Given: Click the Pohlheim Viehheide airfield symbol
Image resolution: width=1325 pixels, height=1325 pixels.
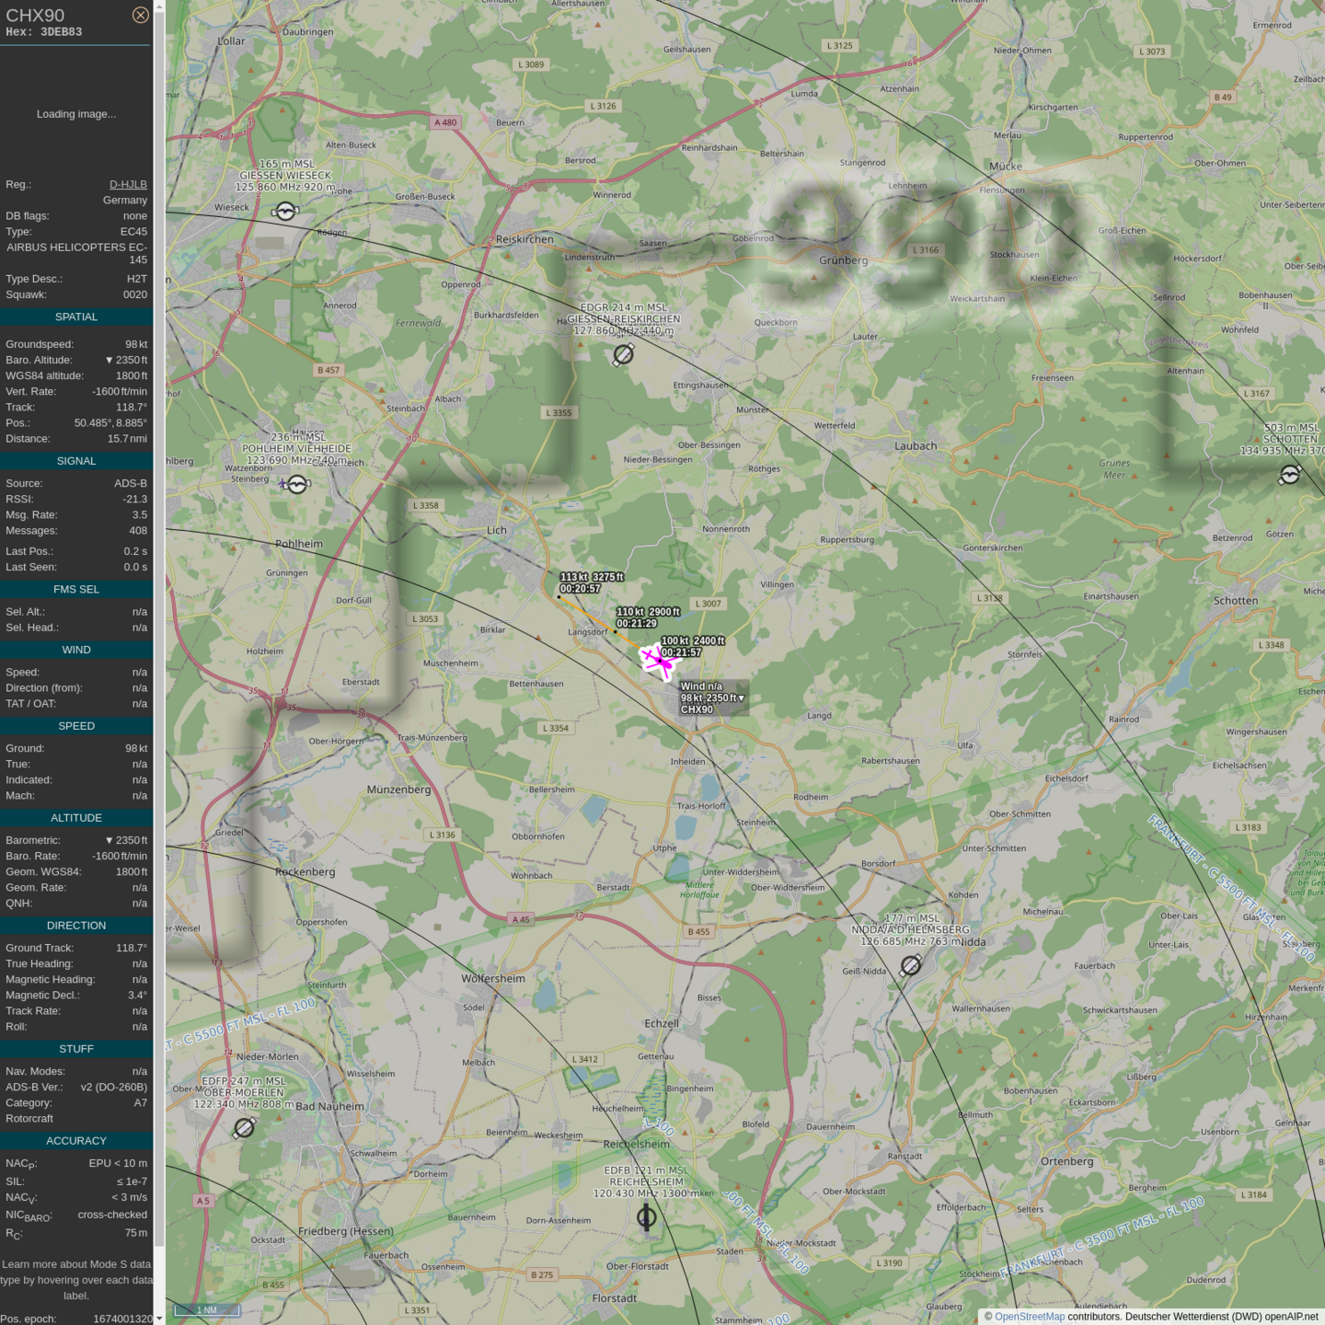Looking at the screenshot, I should [296, 484].
